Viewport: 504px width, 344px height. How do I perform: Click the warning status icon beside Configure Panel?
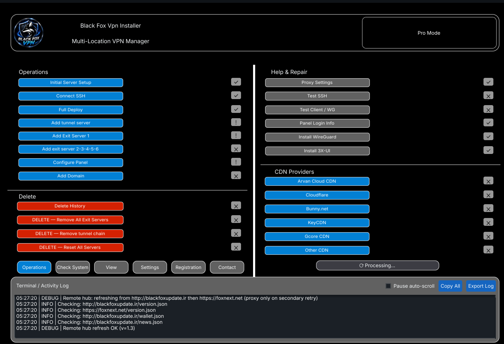236,162
